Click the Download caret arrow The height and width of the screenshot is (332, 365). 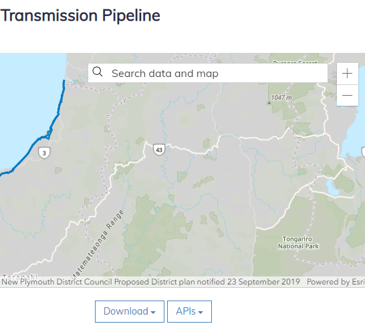click(x=153, y=313)
